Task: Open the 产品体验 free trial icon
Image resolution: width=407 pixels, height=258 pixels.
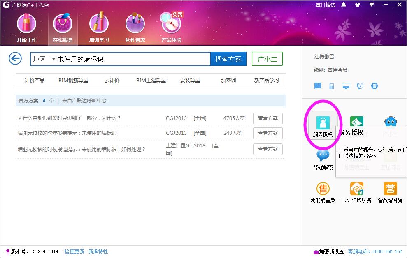Action: pos(171,28)
